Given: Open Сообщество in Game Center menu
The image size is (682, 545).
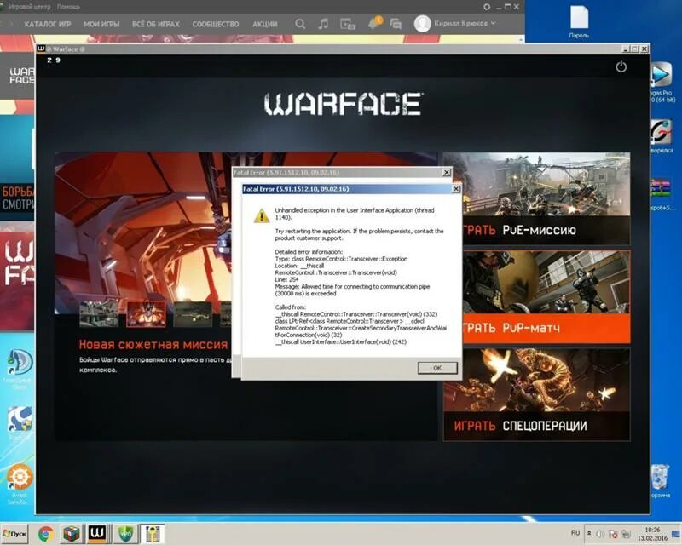Looking at the screenshot, I should 216,24.
